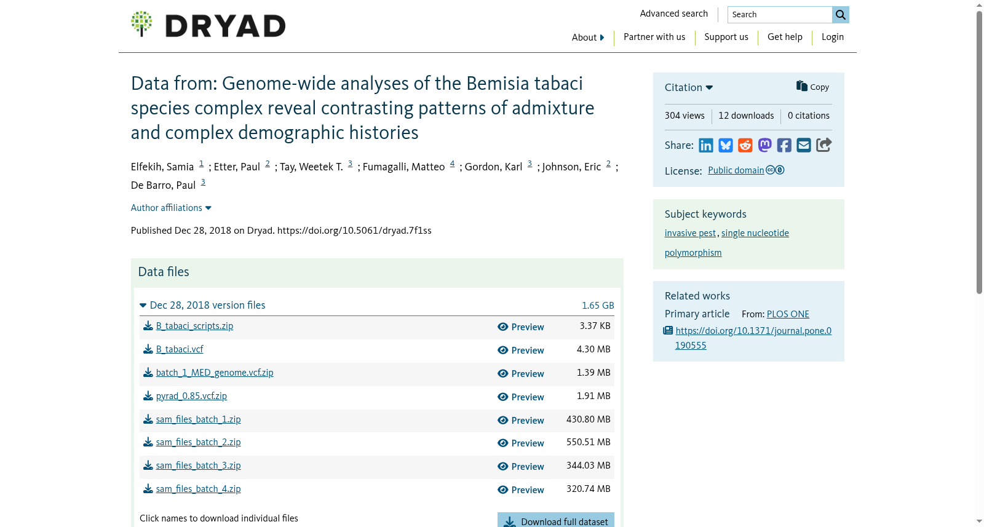Image resolution: width=984 pixels, height=527 pixels.
Task: Open invasive pest keyword link
Action: coord(690,233)
